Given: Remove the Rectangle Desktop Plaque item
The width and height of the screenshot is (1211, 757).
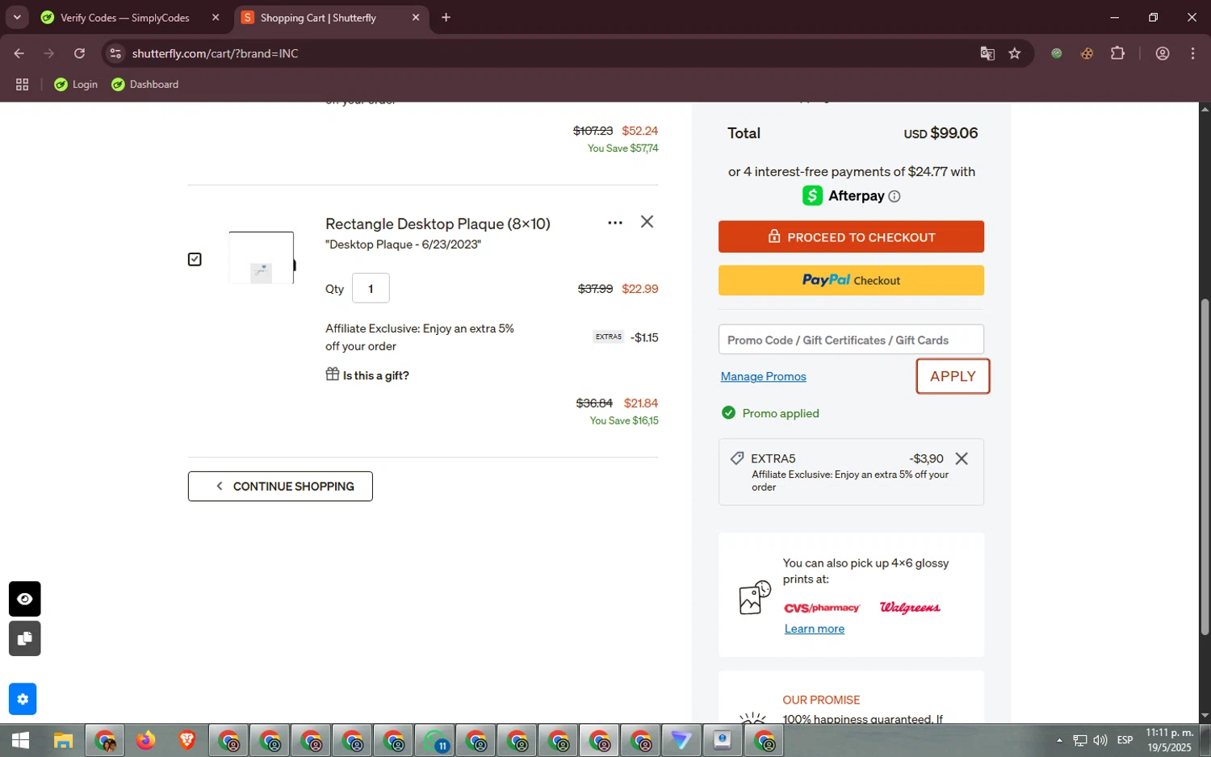Looking at the screenshot, I should coord(647,222).
